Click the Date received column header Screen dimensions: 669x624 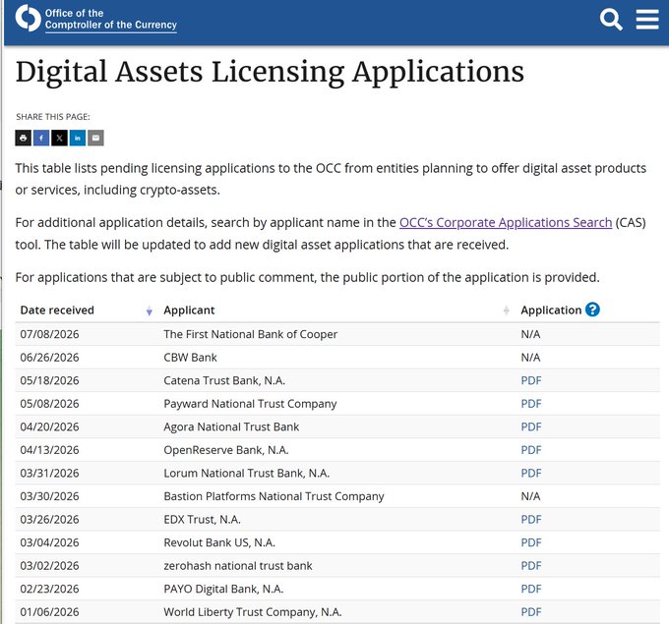click(57, 310)
